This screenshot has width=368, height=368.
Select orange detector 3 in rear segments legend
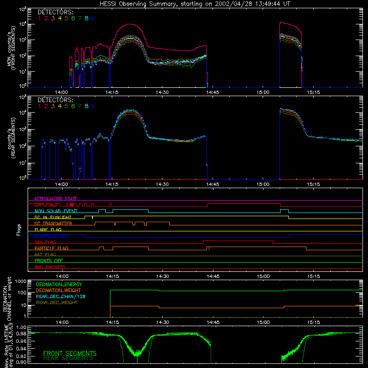[x=53, y=106]
